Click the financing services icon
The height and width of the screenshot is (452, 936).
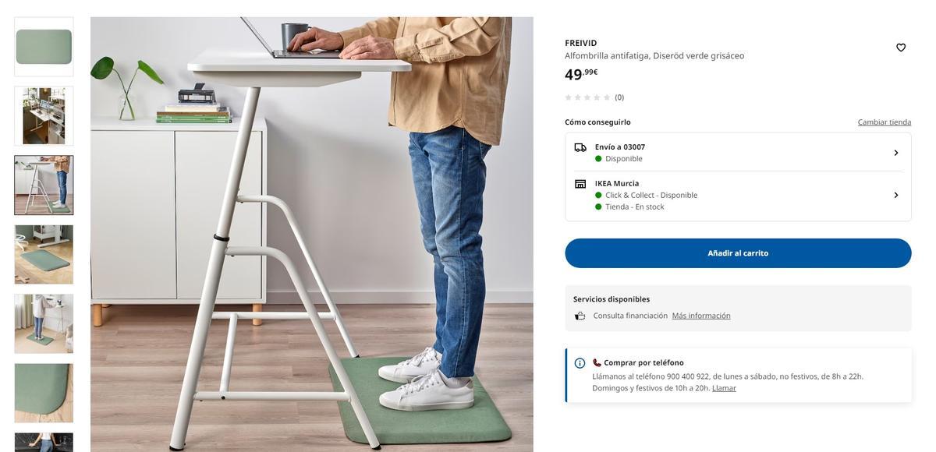point(580,316)
